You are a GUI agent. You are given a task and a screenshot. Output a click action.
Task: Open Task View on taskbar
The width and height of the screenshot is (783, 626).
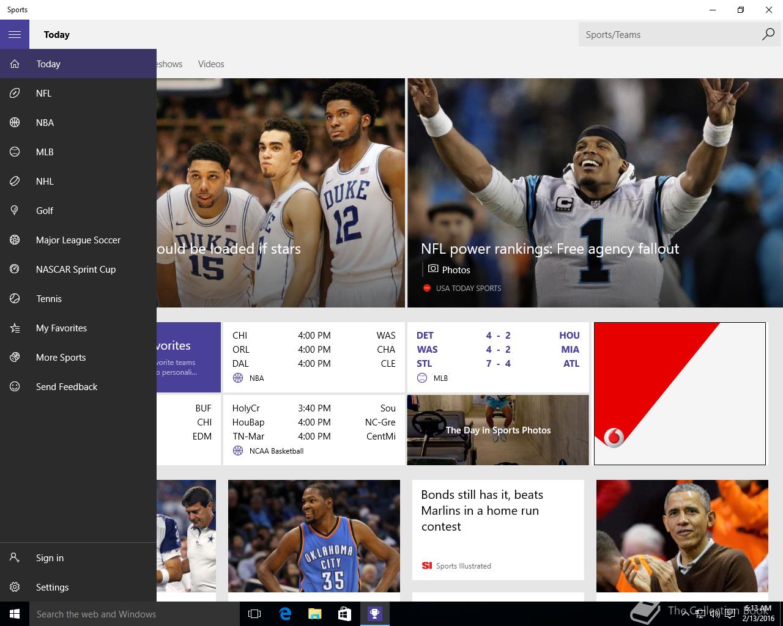pyautogui.click(x=254, y=614)
